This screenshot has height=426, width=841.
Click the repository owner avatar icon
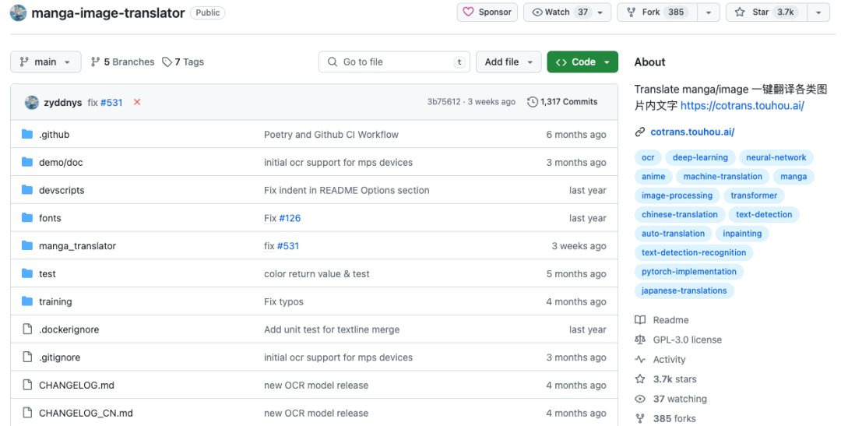tap(18, 12)
